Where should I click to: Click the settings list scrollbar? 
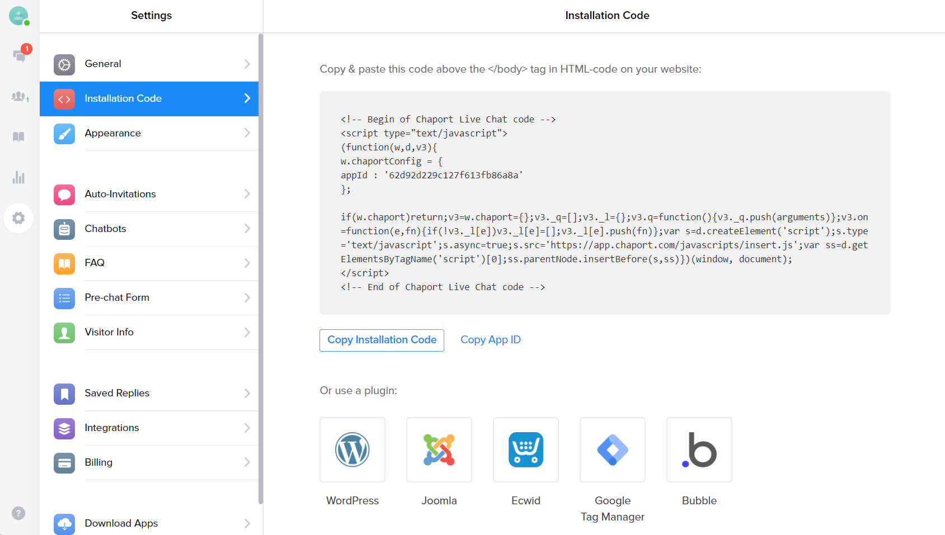(x=261, y=268)
